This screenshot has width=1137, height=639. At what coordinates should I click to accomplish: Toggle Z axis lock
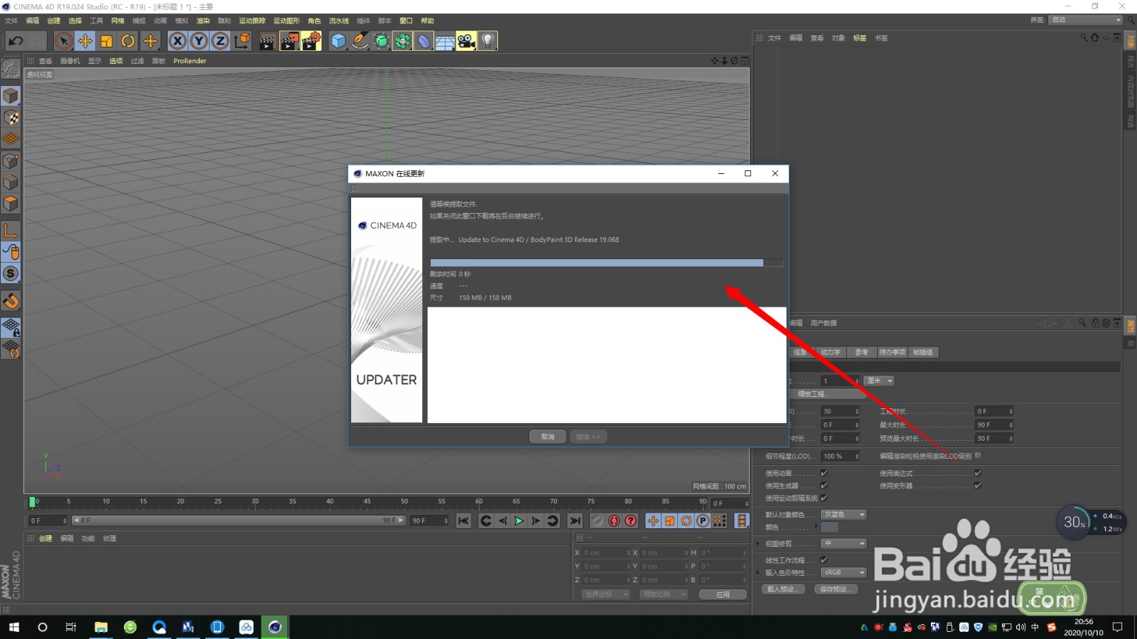[x=220, y=41]
